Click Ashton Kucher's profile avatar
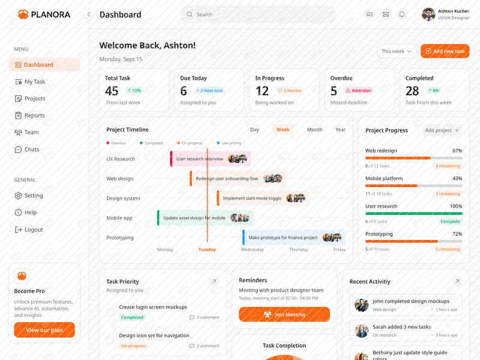This screenshot has height=360, width=480. pyautogui.click(x=428, y=14)
